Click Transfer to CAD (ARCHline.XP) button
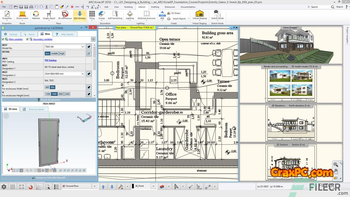The image size is (350, 197). [49, 178]
